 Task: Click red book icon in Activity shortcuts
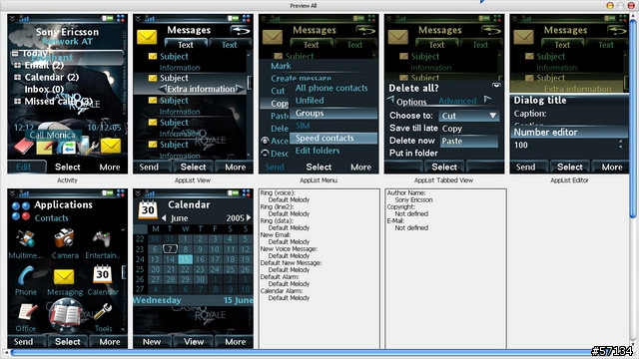(24, 146)
